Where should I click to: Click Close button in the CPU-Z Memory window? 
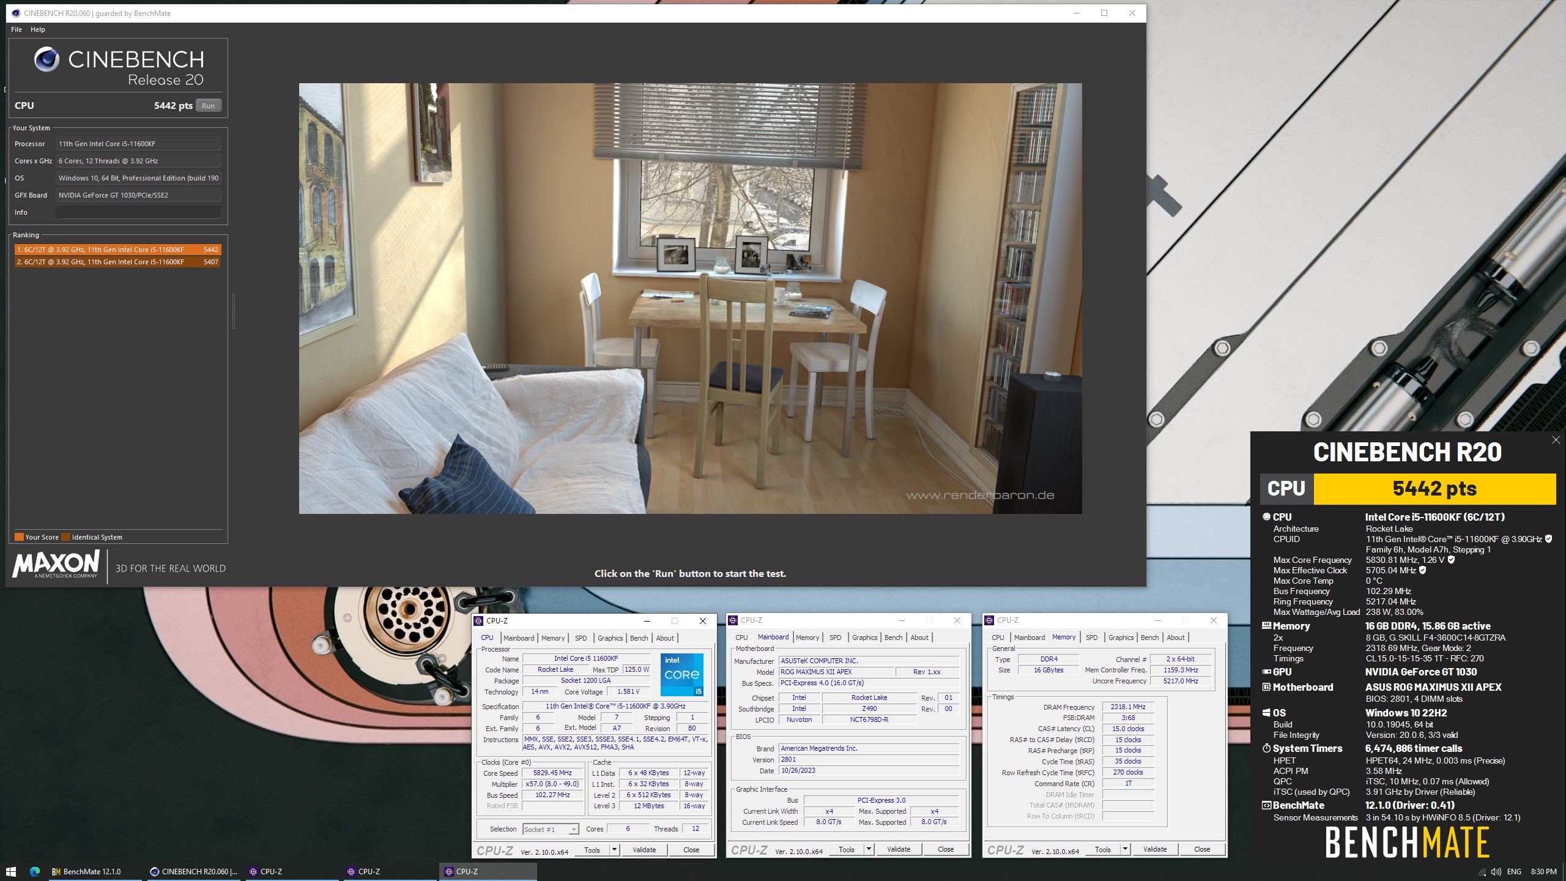(1202, 849)
